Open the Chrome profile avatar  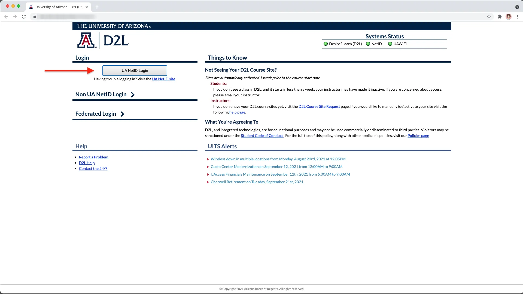coord(509,17)
